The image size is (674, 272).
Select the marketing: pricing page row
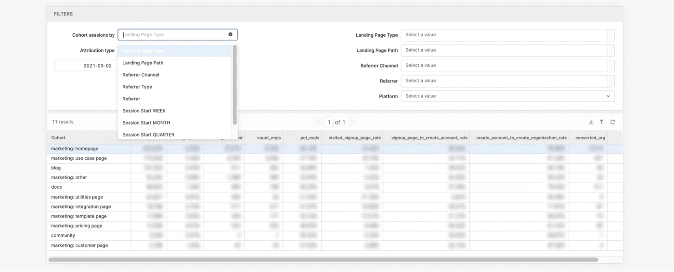click(x=77, y=226)
